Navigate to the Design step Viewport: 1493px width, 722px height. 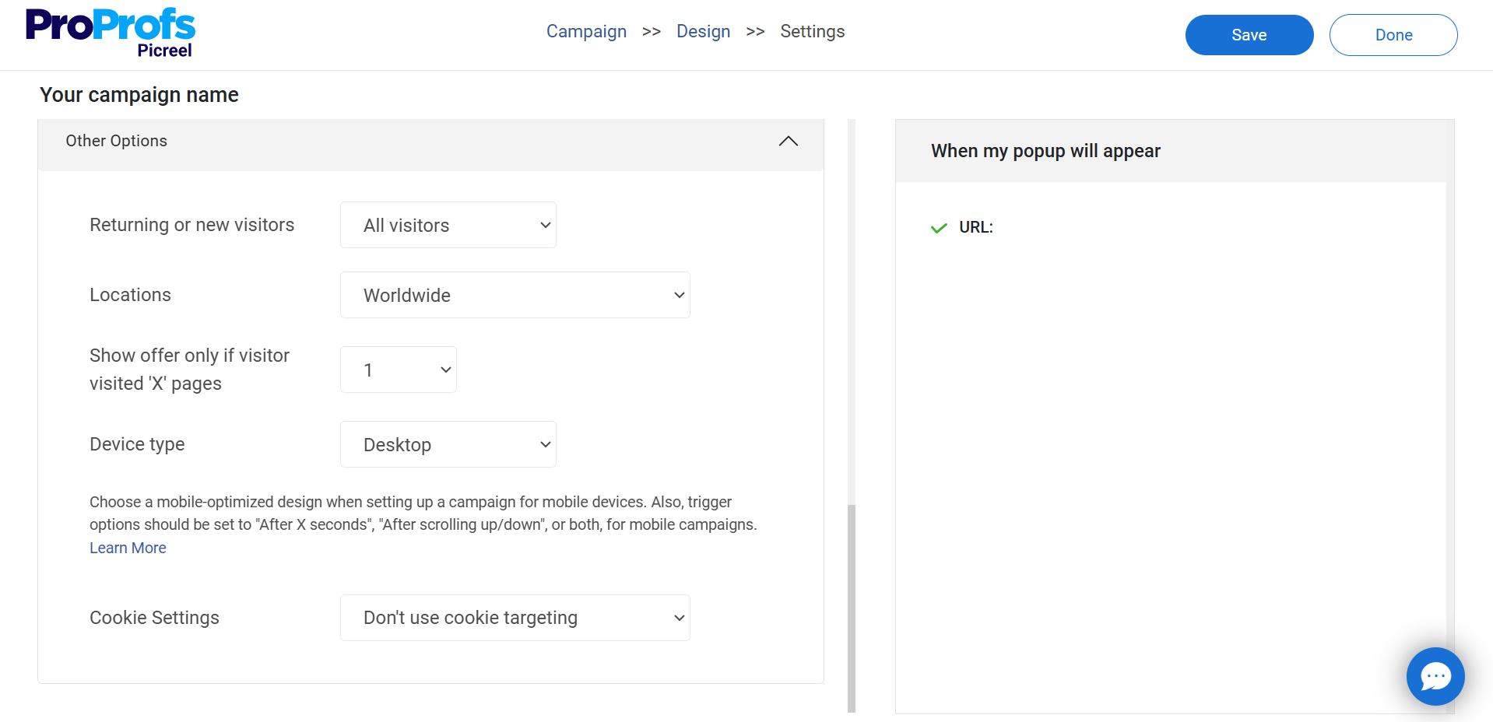click(x=703, y=32)
